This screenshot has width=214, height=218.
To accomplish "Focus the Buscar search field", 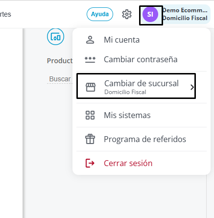I will (60, 79).
